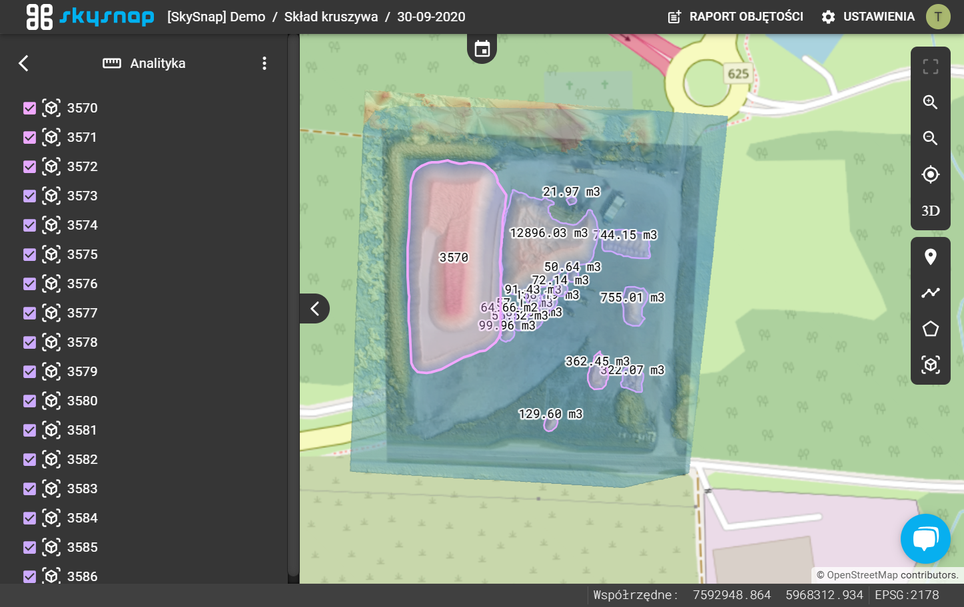Switch to 3D view
Image resolution: width=964 pixels, height=607 pixels.
coord(931,211)
